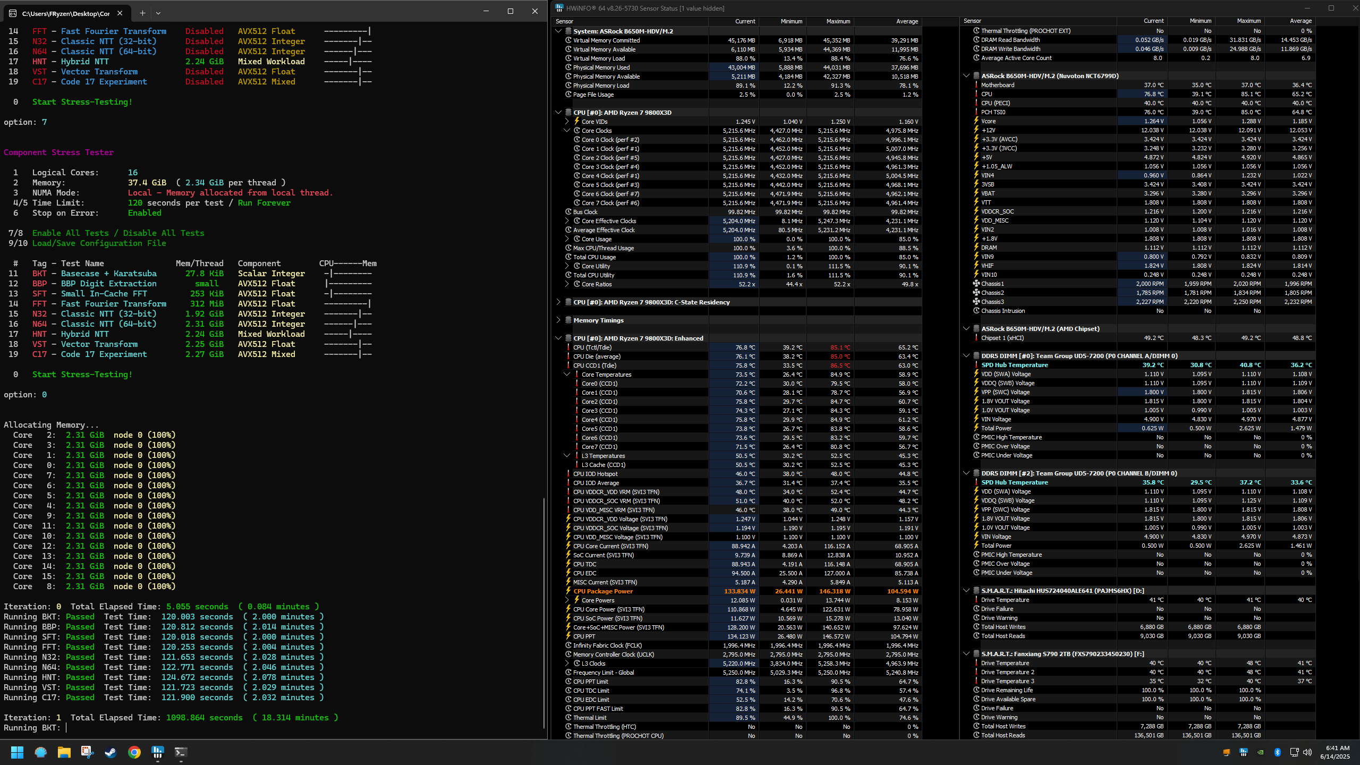Viewport: 1360px width, 765px height.
Task: Collapse the DDR5 DIMM [#0] Team Group section
Action: coord(966,356)
